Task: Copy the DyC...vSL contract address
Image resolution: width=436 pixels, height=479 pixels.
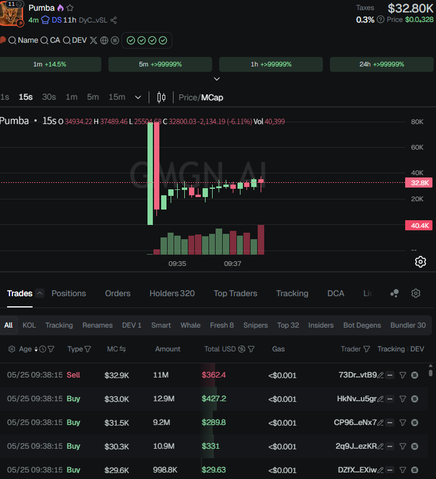Action: pyautogui.click(x=93, y=20)
